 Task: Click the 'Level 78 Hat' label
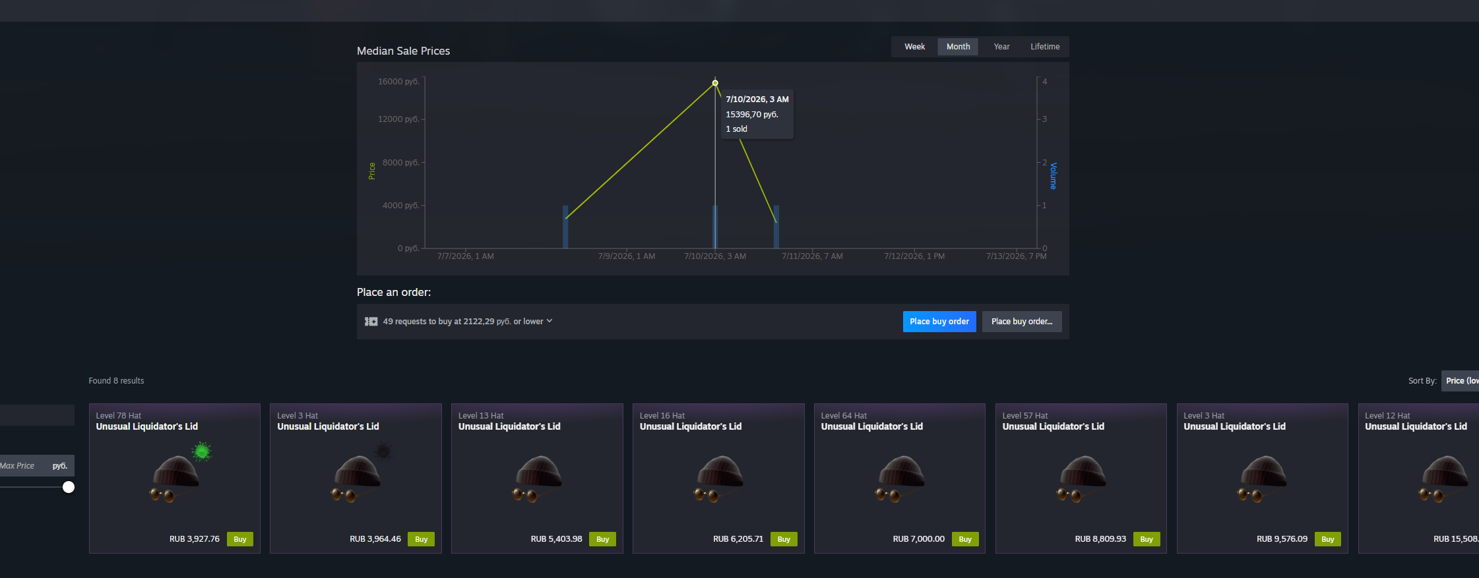tap(119, 416)
